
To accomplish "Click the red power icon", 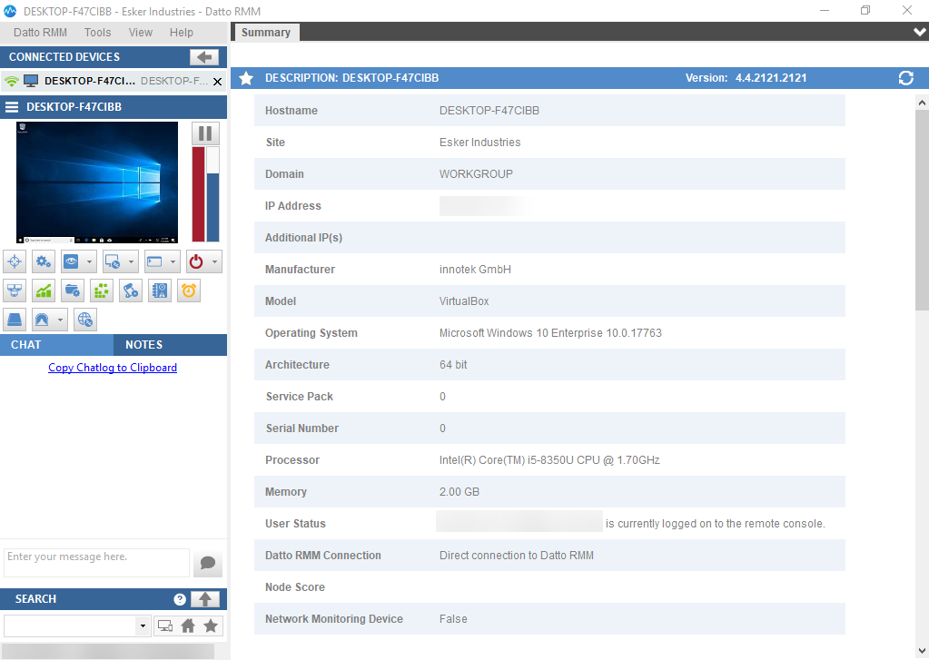I will pyautogui.click(x=196, y=261).
